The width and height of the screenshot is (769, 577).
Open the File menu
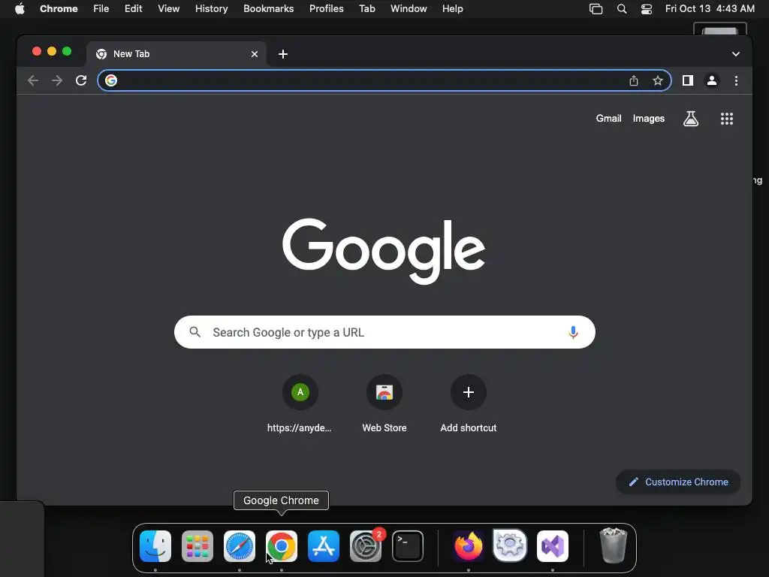click(101, 9)
